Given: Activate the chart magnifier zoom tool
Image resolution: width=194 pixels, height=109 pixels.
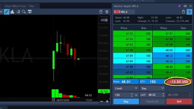Looking at the screenshot, I should click(24, 12).
